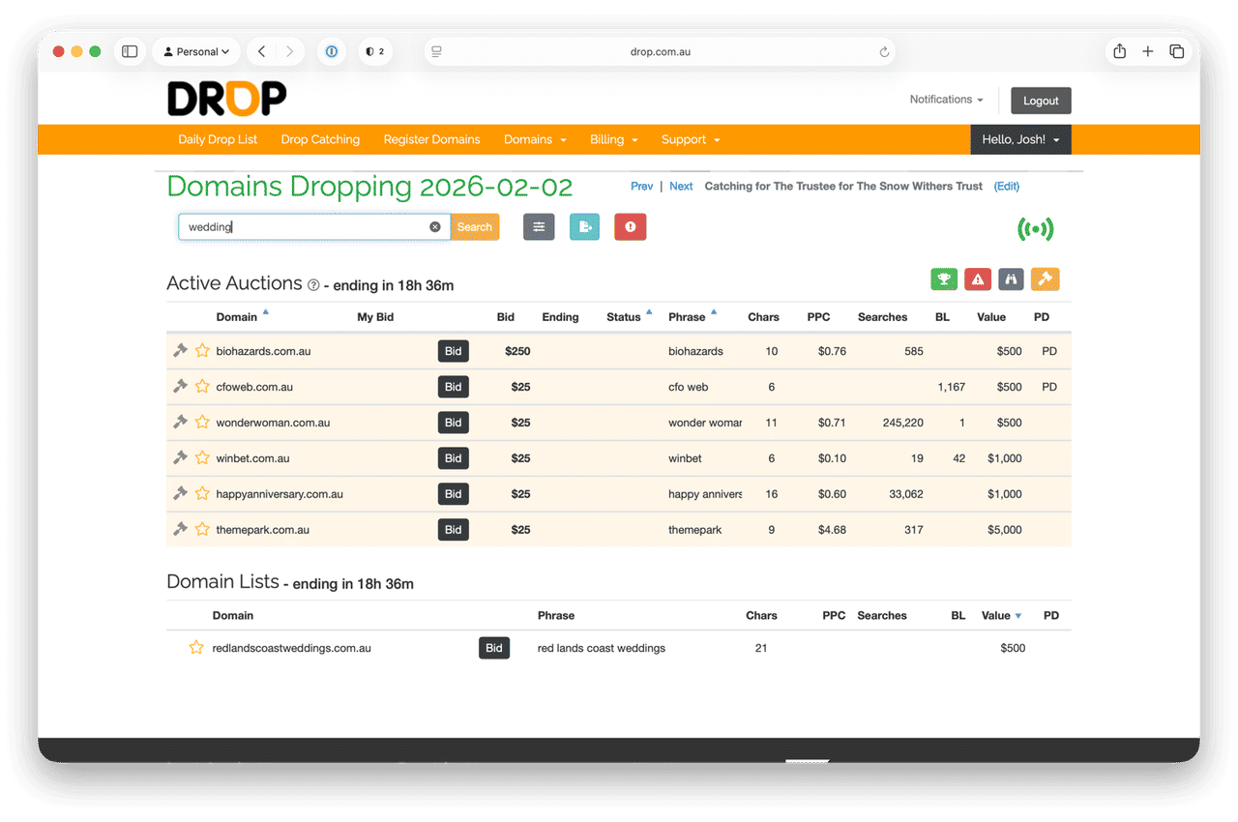Click the red warning icon above Active Auctions

(978, 279)
